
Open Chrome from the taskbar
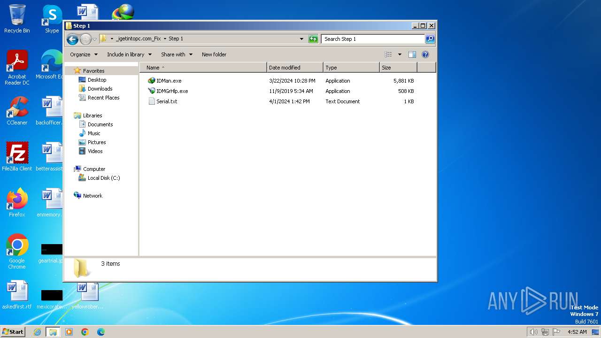(85, 332)
